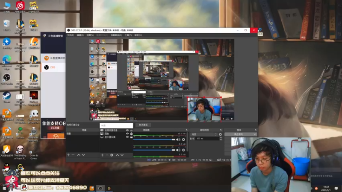Remove the selected source with minus icon
The height and width of the screenshot is (192, 342).
point(107,155)
